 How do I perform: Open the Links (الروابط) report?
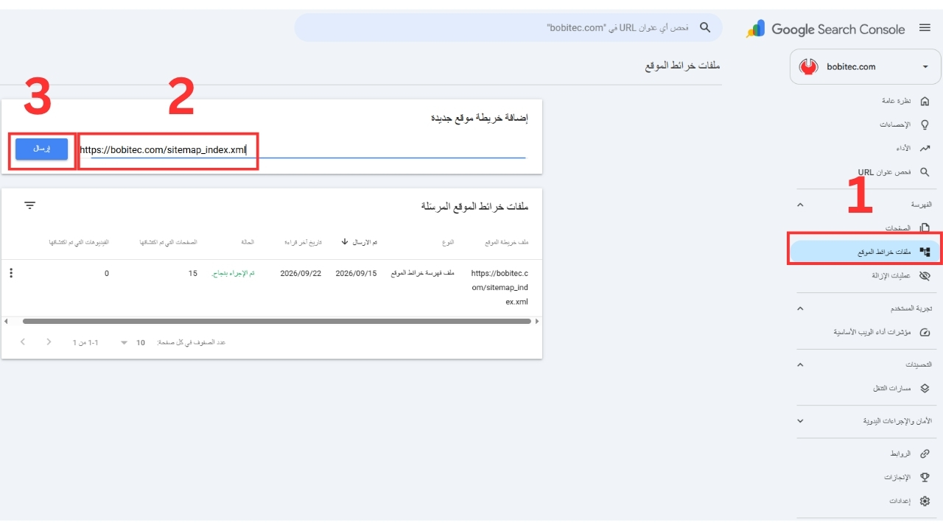pos(911,453)
